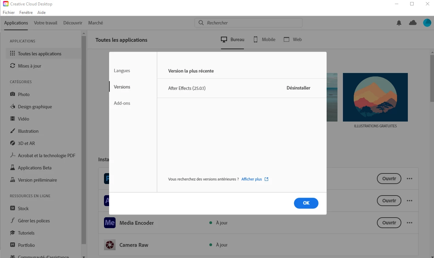Open the user account avatar
Screen dimensions: 434x258
point(427,23)
